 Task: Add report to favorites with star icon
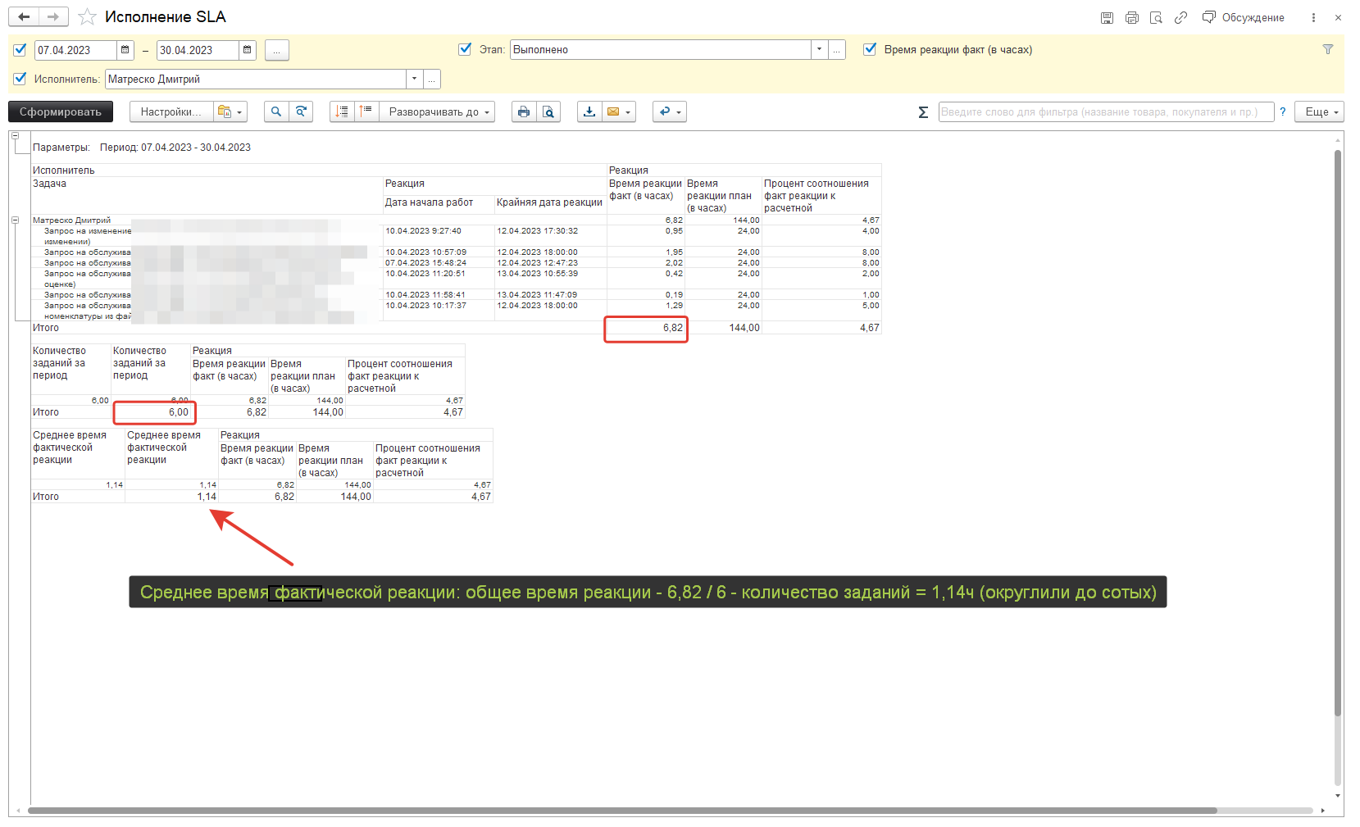coord(87,17)
